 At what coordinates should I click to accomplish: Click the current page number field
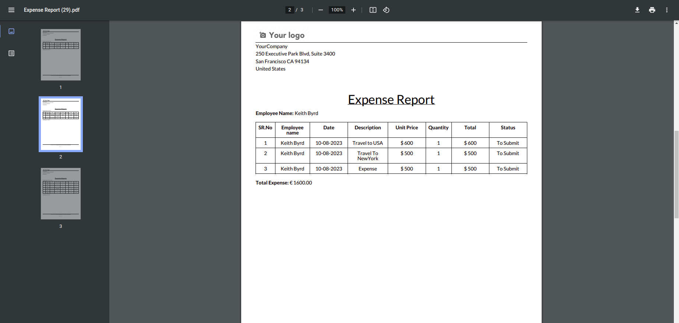(290, 10)
